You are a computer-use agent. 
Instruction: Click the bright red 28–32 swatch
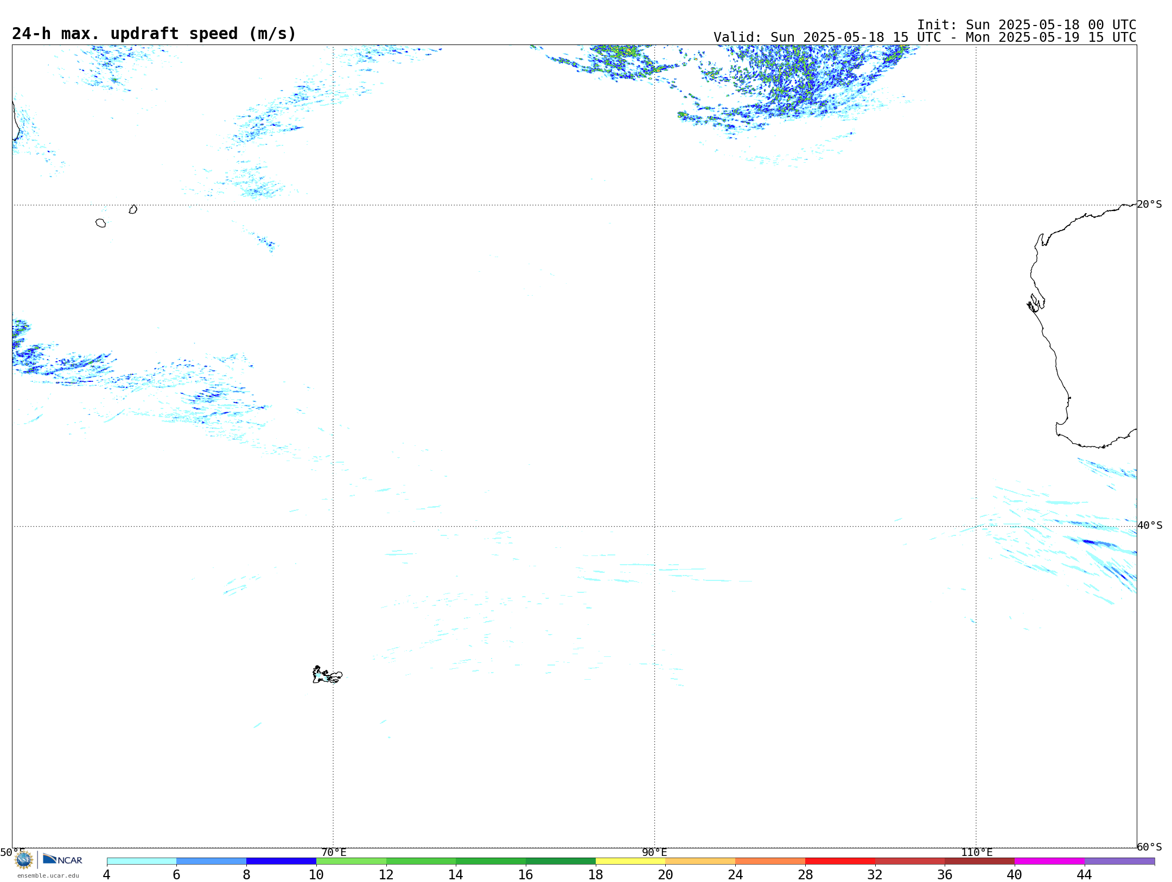click(x=840, y=861)
